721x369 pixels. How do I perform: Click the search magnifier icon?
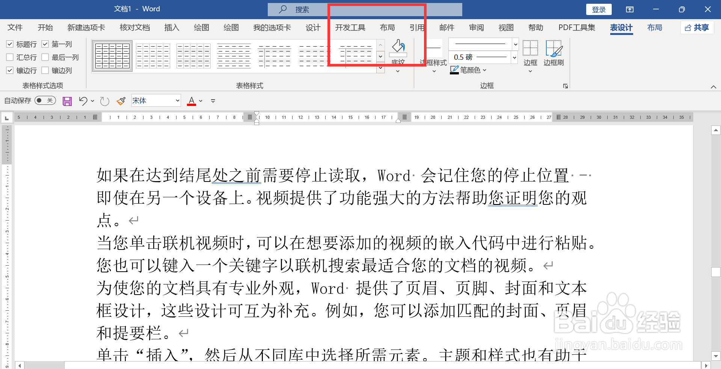coord(283,9)
